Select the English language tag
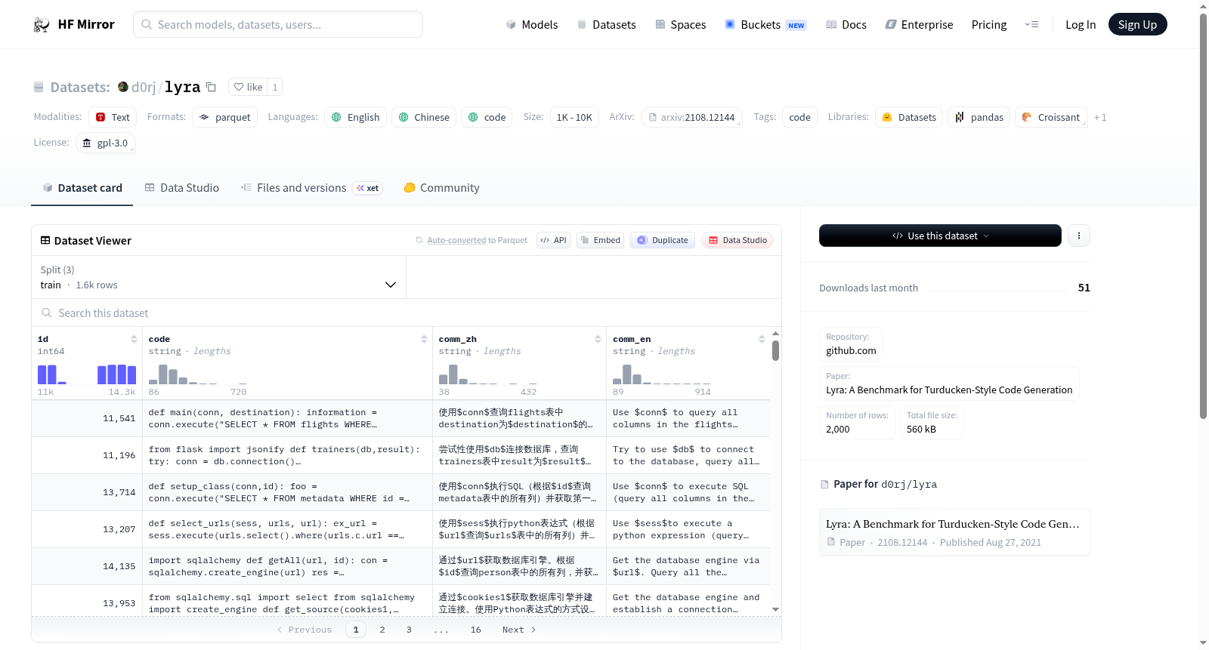The height and width of the screenshot is (650, 1209). tap(356, 117)
